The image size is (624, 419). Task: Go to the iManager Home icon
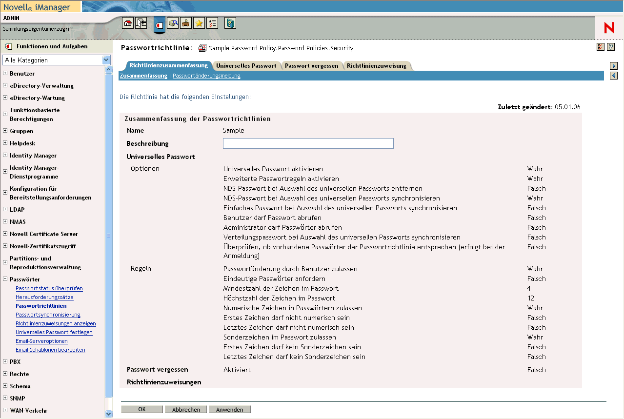coord(128,23)
